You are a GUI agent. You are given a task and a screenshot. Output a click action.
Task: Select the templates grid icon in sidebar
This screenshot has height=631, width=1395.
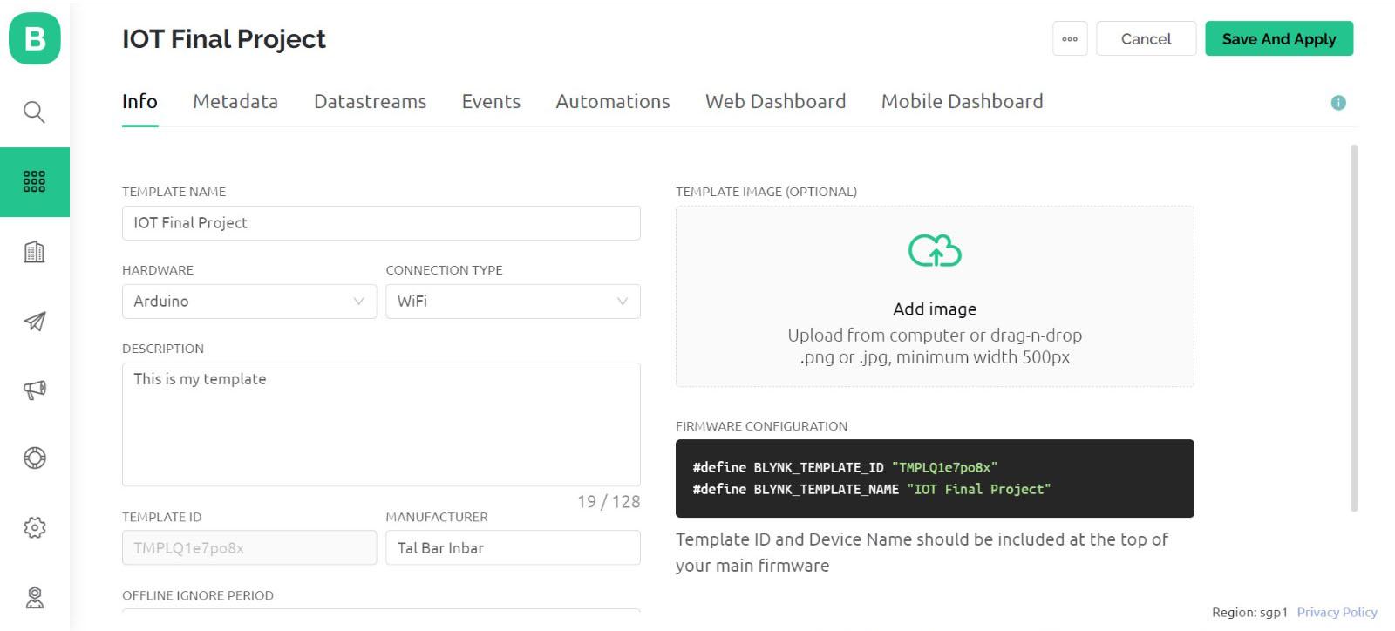[34, 181]
